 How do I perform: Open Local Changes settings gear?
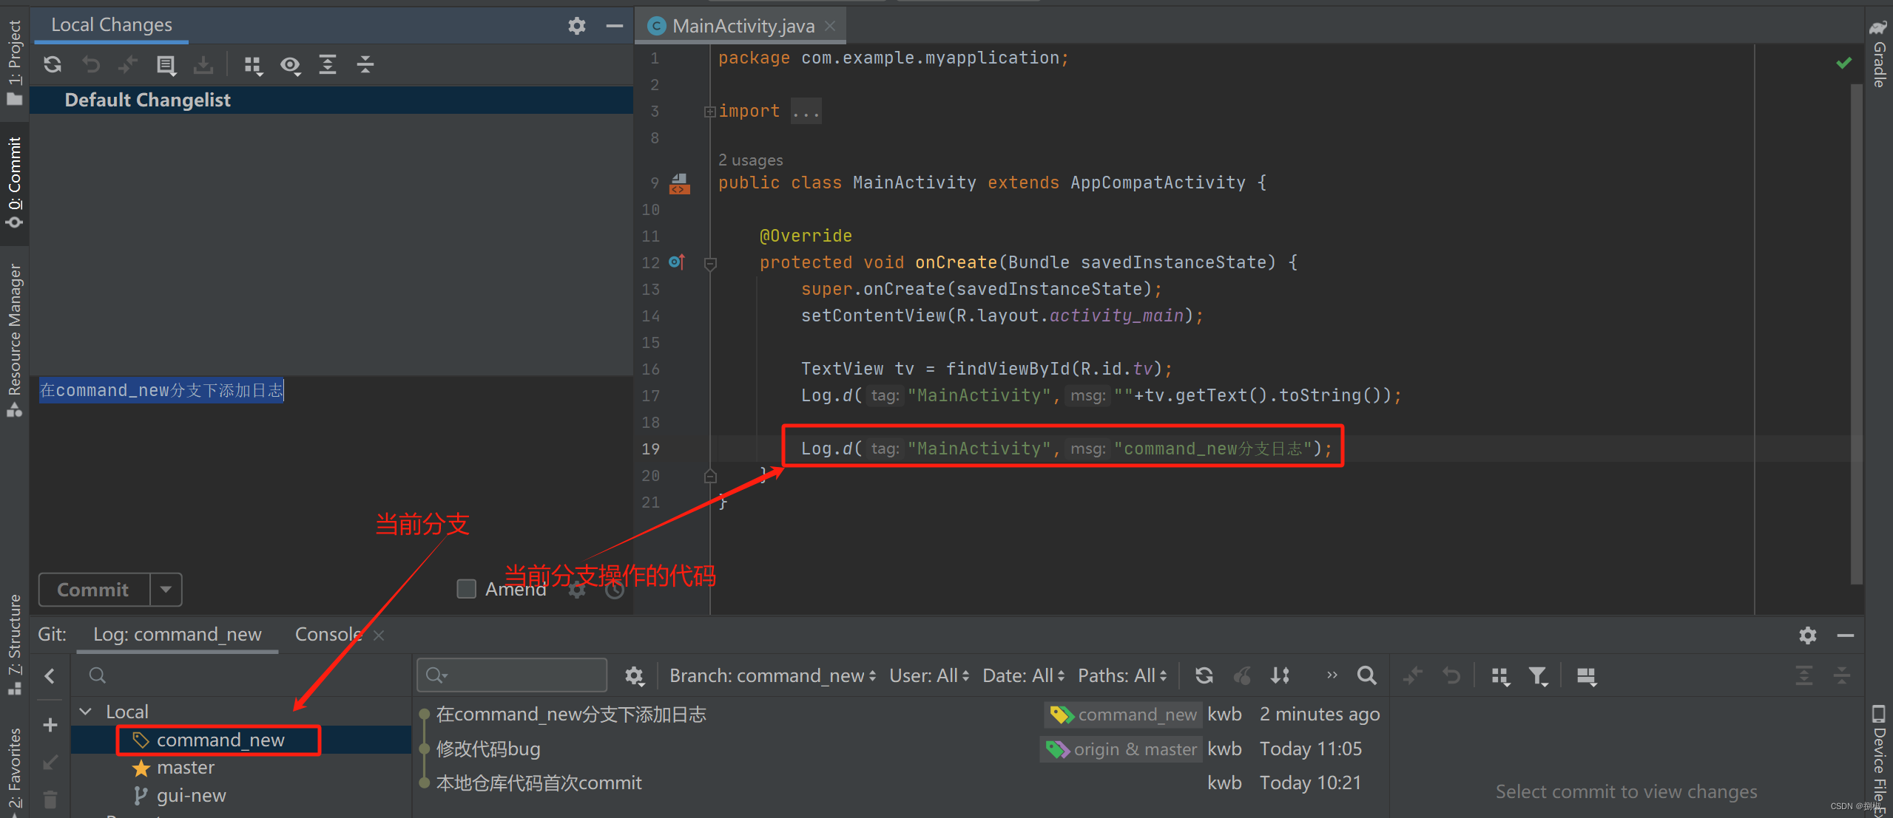577,26
